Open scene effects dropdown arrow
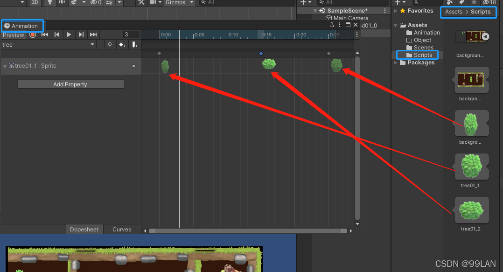The image size is (503, 272). click(84, 2)
